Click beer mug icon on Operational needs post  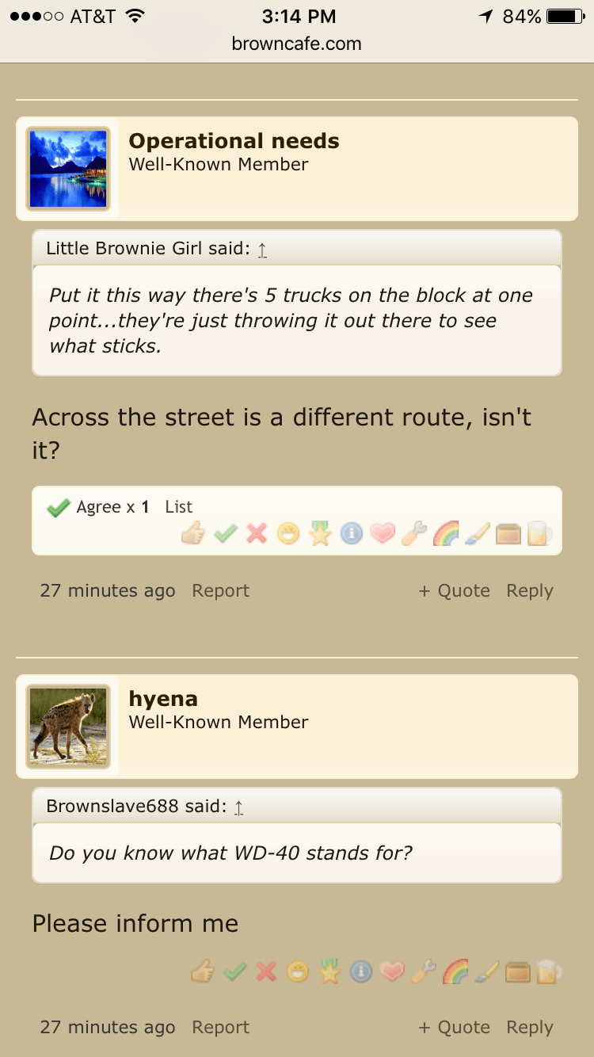(539, 534)
